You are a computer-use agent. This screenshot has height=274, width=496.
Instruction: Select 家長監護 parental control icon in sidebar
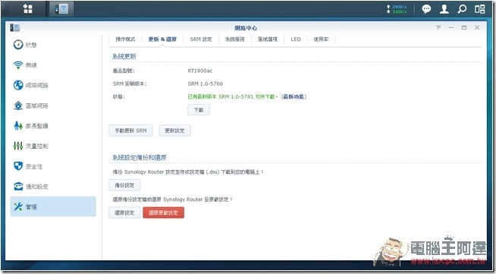[18, 125]
